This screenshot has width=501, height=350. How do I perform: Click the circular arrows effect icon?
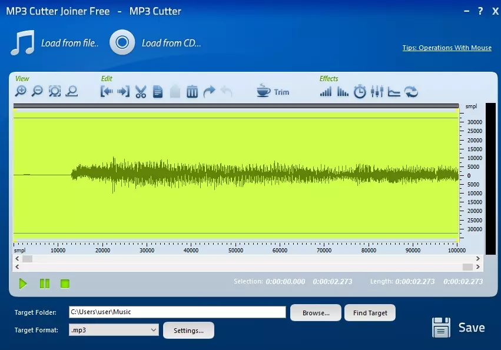(411, 92)
